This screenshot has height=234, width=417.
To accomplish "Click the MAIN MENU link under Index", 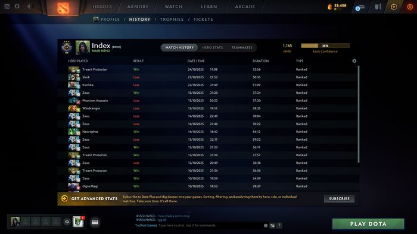I will coord(101,51).
